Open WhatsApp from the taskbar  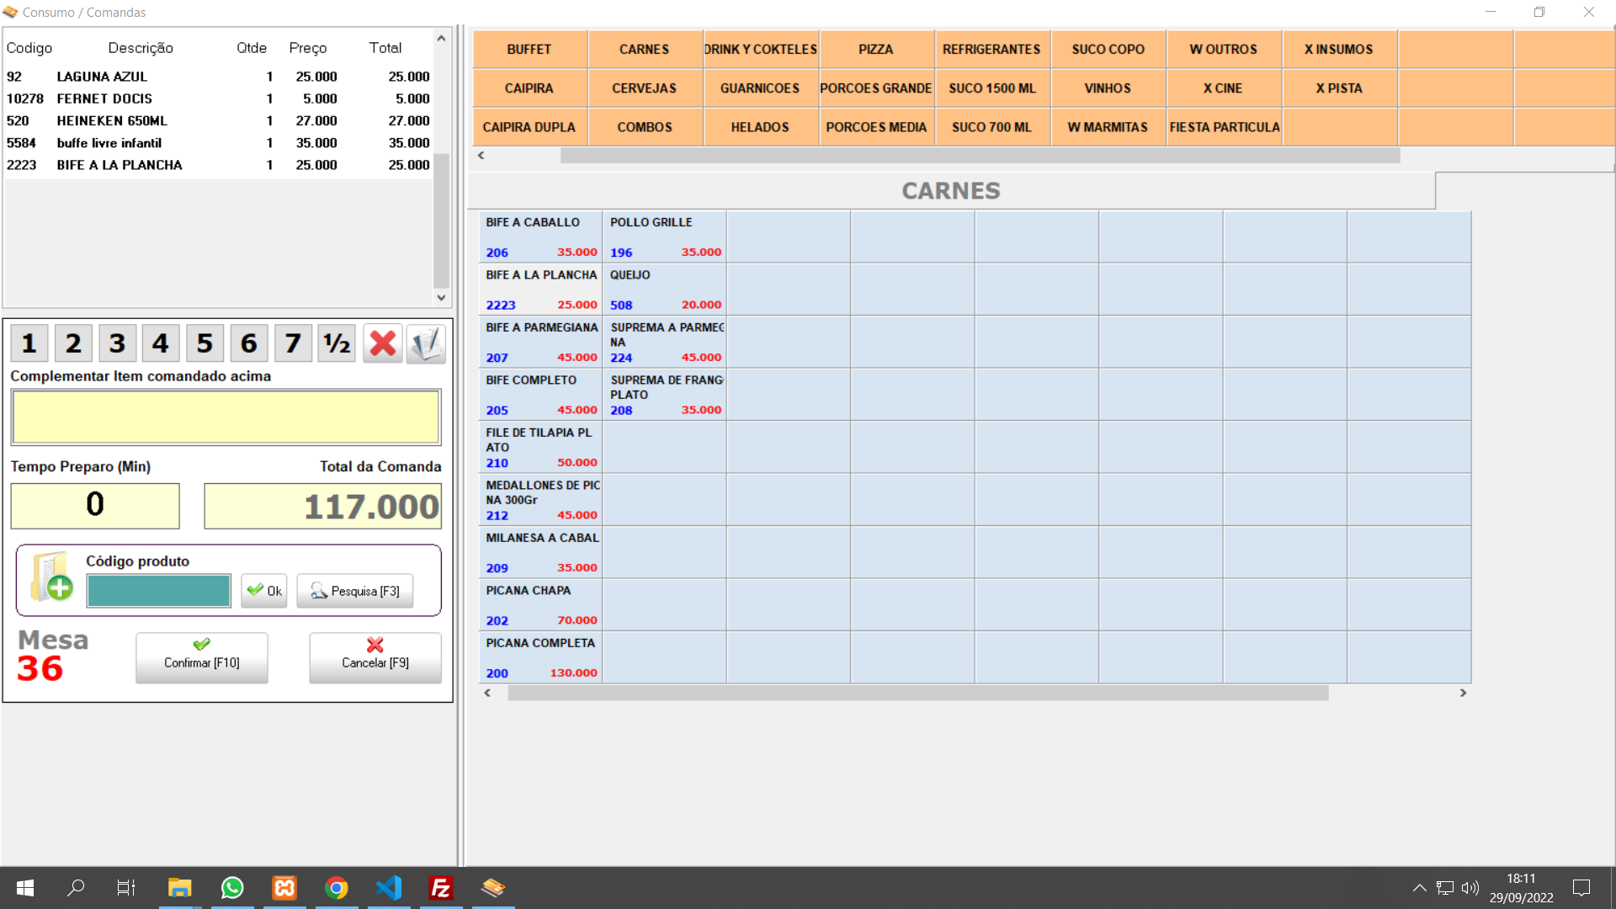(232, 888)
